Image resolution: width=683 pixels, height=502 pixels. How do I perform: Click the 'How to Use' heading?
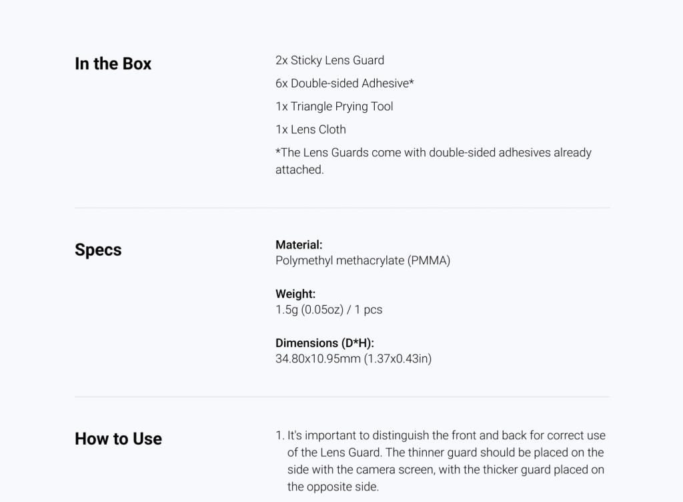[118, 439]
